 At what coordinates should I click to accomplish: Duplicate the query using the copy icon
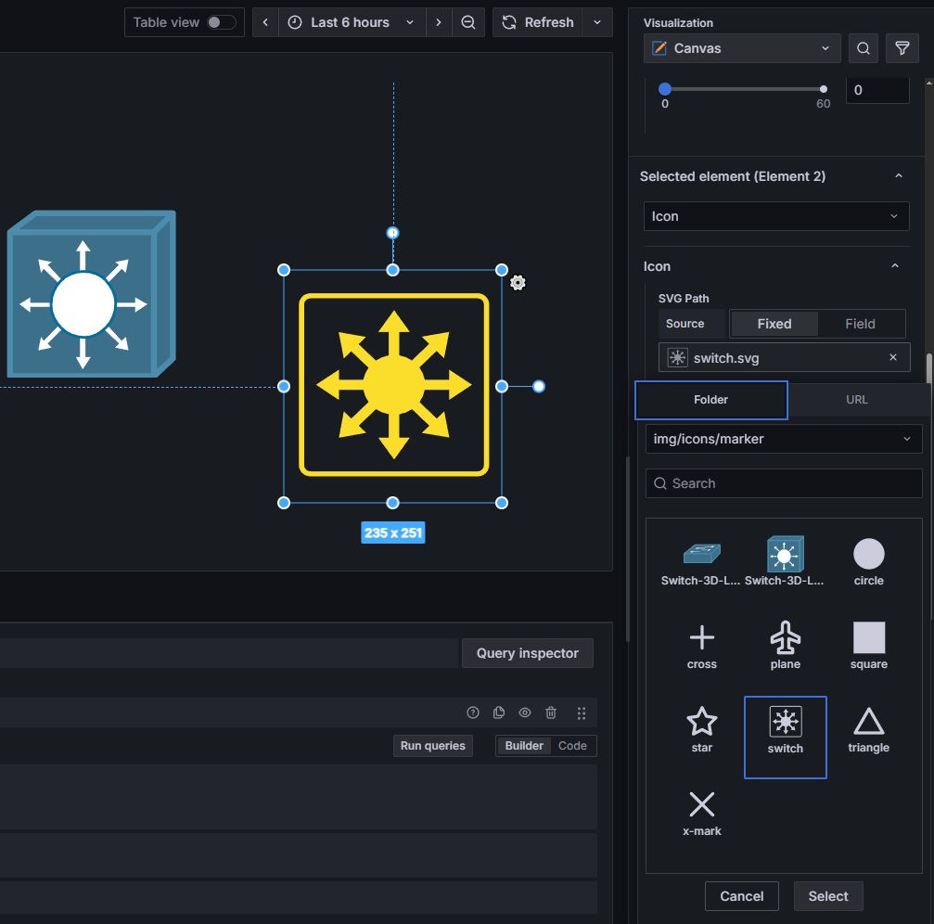click(x=499, y=712)
